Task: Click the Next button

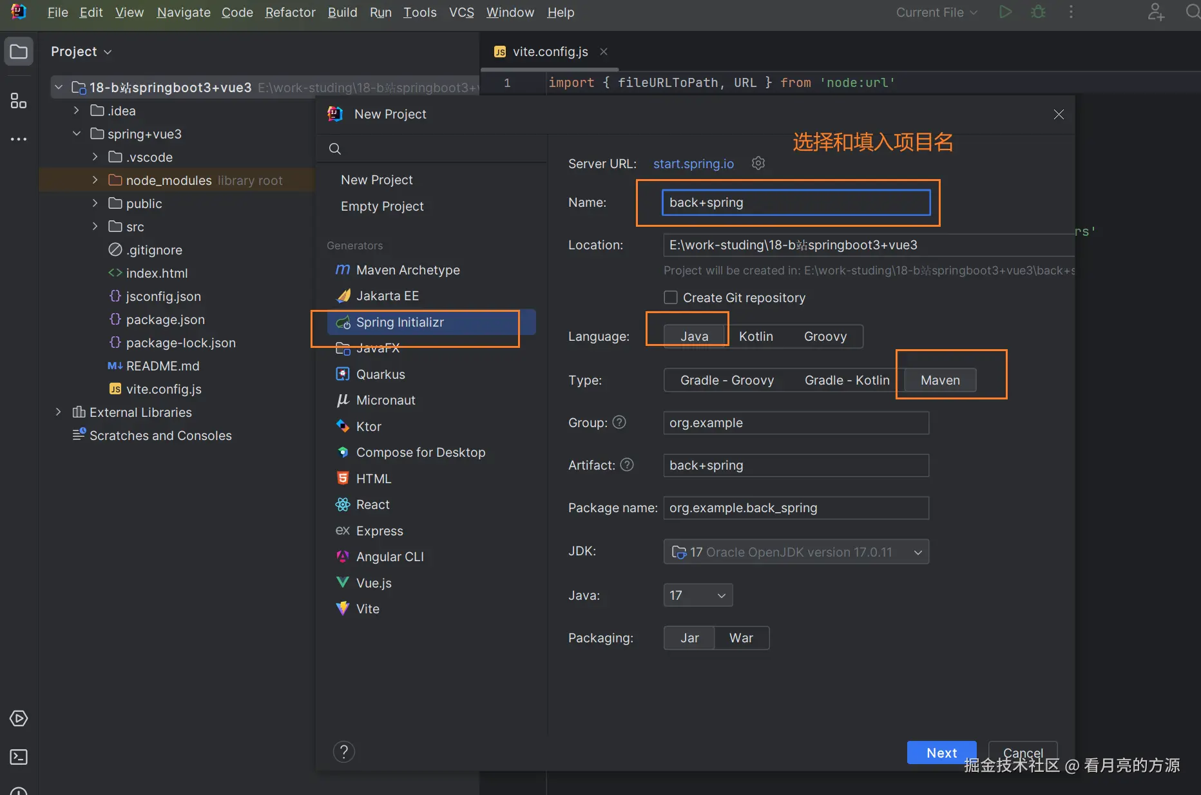Action: coord(941,752)
